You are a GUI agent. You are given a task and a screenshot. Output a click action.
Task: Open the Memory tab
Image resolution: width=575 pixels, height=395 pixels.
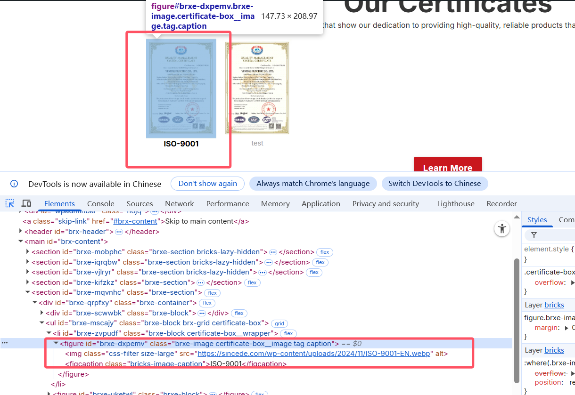tap(275, 203)
